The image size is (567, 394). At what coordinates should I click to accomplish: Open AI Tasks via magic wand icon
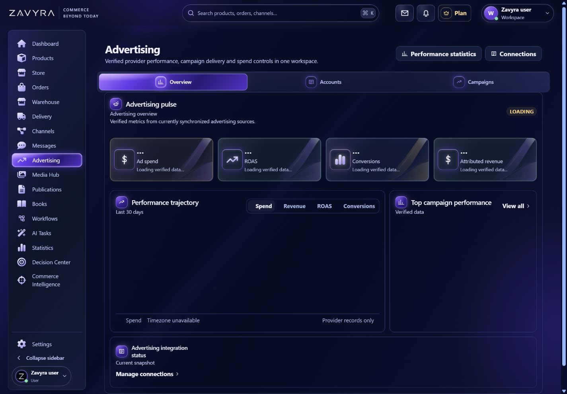22,233
